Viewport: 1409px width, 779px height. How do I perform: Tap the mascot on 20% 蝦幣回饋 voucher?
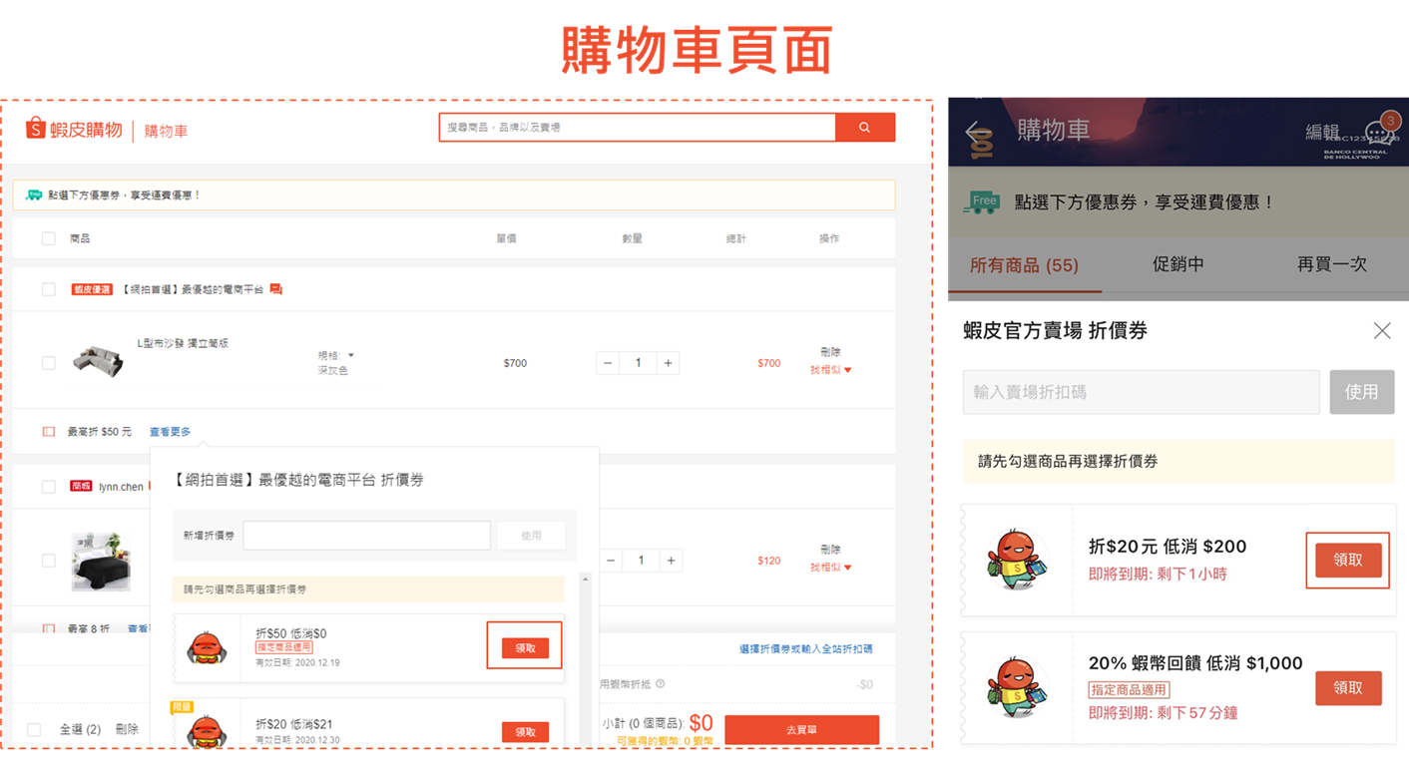click(1017, 686)
